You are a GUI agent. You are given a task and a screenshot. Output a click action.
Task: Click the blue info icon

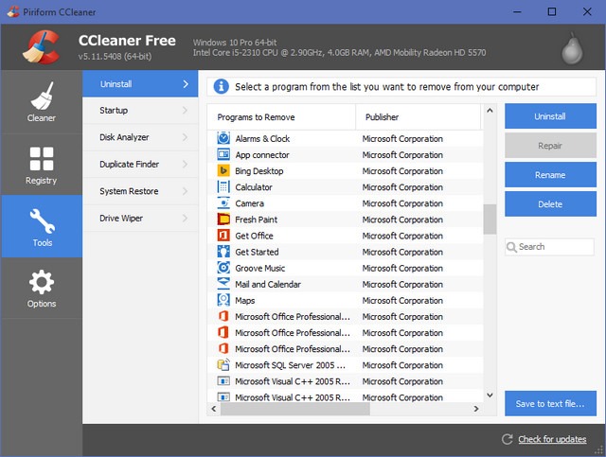(x=221, y=86)
